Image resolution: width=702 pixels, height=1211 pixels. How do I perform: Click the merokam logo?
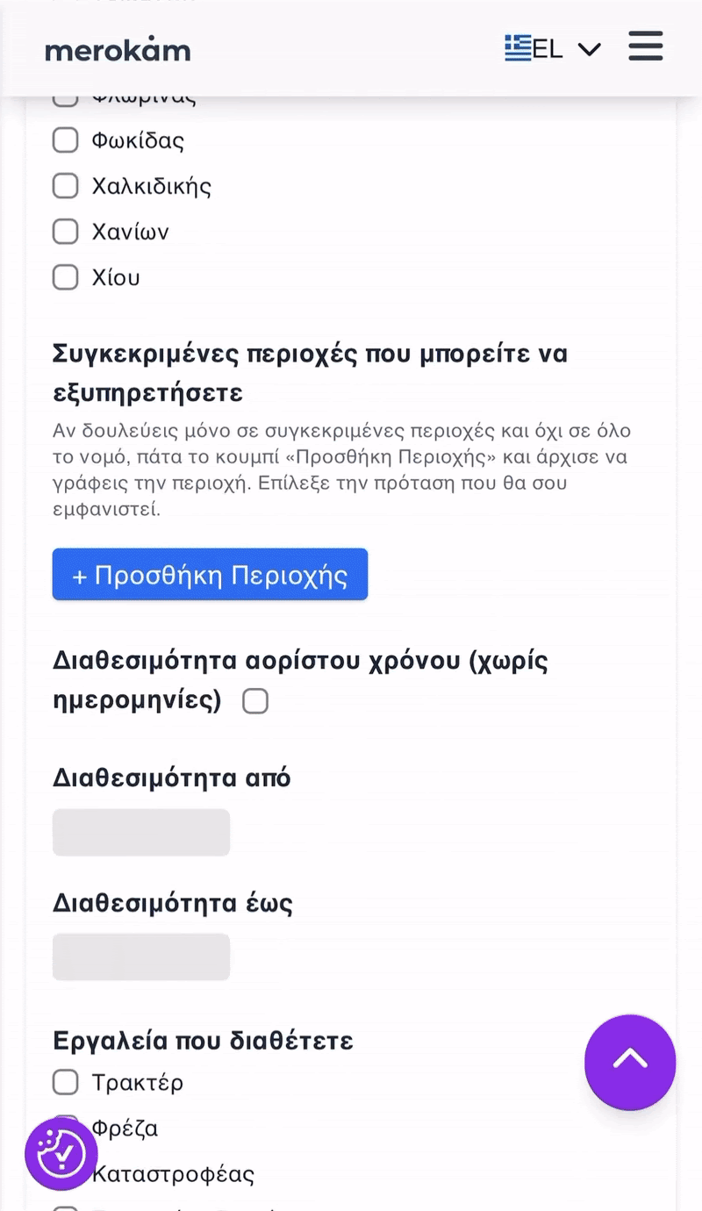point(118,50)
